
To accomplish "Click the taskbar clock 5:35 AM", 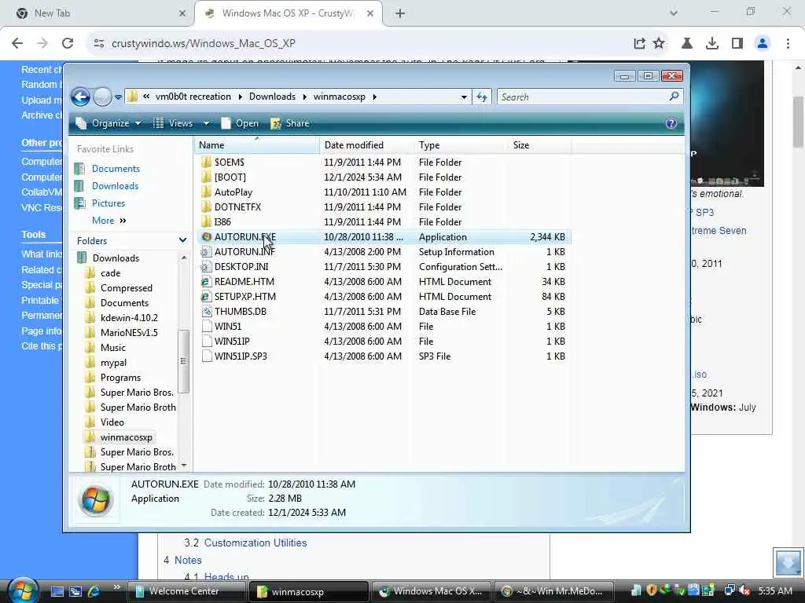I will point(775,591).
